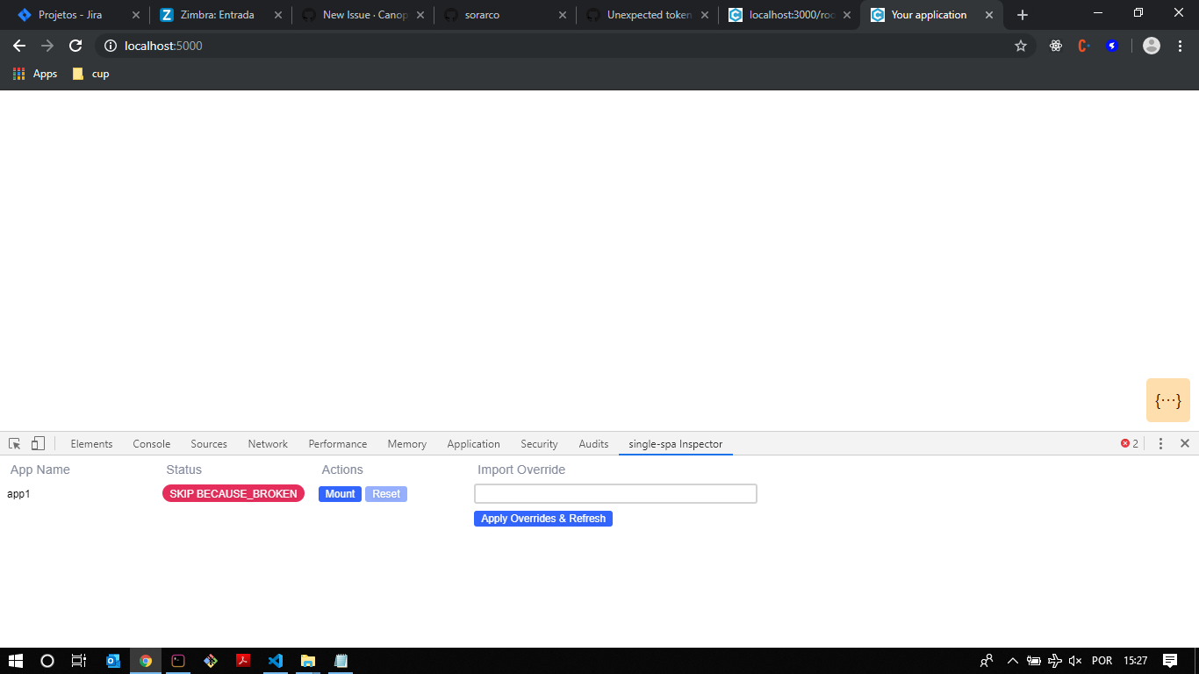This screenshot has width=1199, height=674.
Task: Open the DevTools three-dot options menu
Action: (x=1160, y=443)
